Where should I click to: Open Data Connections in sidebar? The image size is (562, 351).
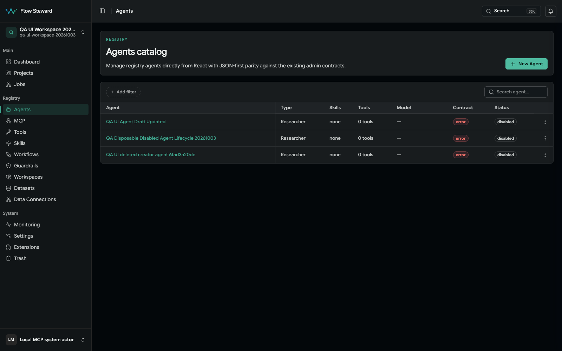pyautogui.click(x=46, y=199)
